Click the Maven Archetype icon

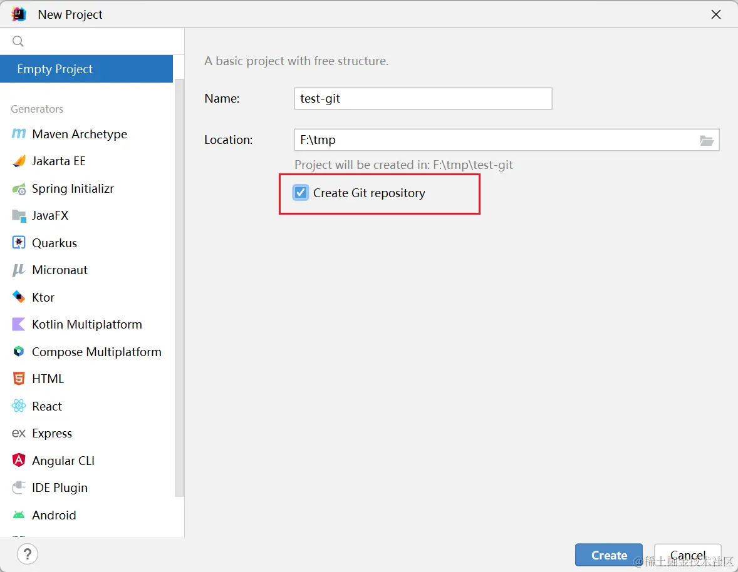[x=18, y=134]
